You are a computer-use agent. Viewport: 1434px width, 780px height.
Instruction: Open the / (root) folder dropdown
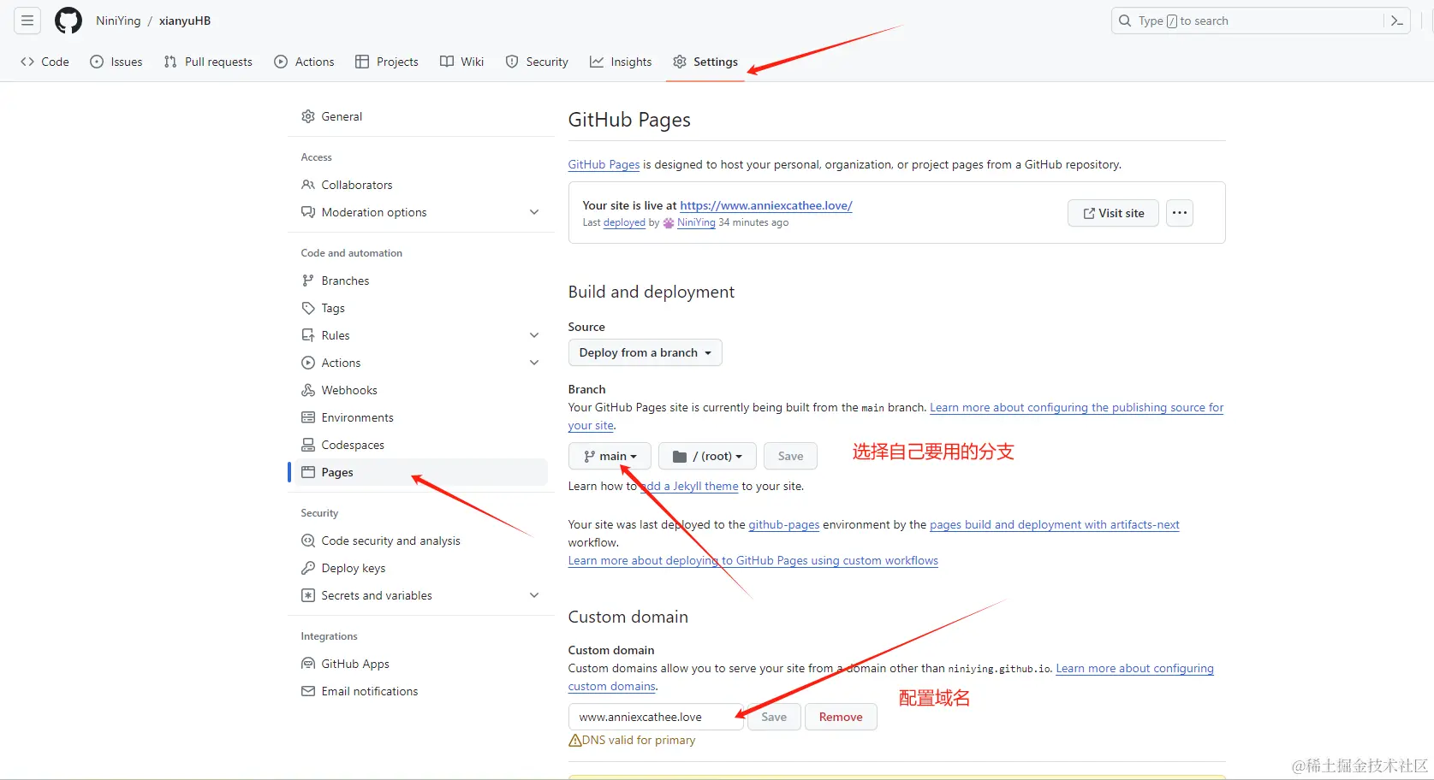click(707, 456)
